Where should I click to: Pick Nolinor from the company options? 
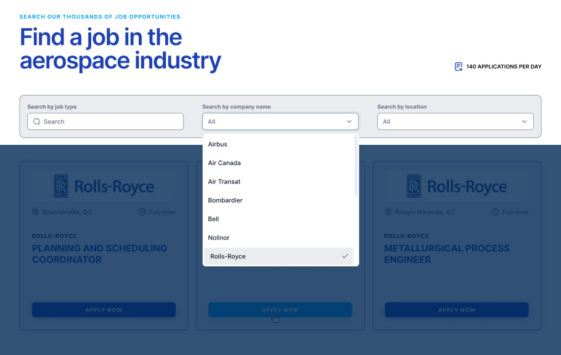[219, 238]
